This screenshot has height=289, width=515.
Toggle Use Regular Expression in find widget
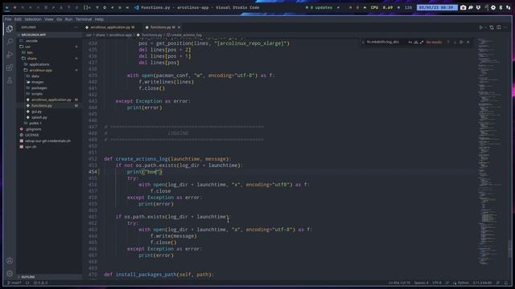coord(422,43)
